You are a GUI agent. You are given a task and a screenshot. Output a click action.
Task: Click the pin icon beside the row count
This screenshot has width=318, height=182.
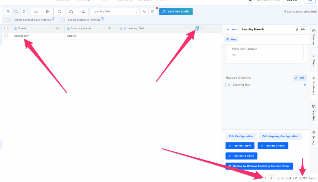point(271,178)
